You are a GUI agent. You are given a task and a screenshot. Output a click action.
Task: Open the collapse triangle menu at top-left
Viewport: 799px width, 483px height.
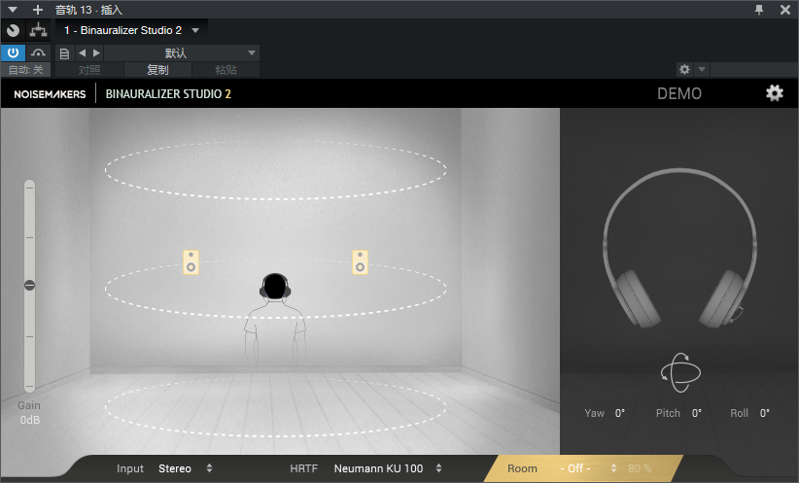(x=13, y=9)
